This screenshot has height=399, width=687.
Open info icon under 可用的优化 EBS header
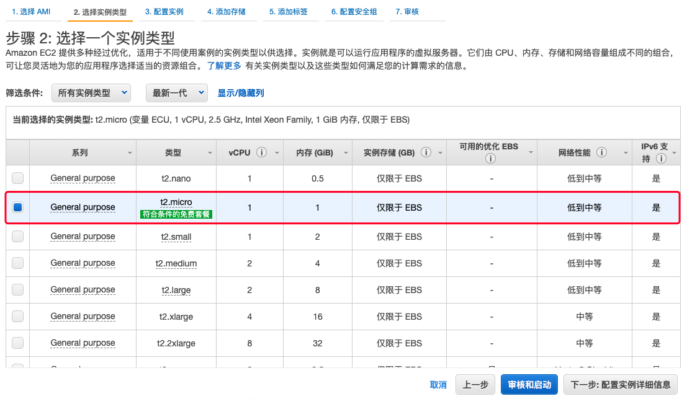point(491,159)
